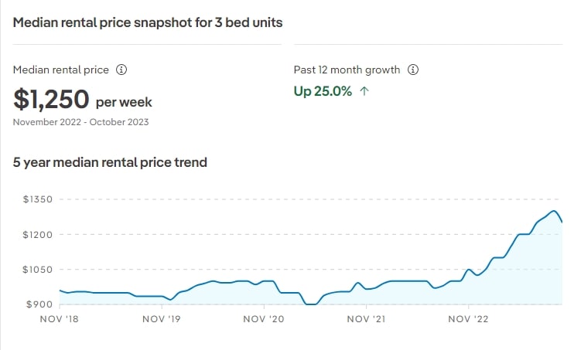This screenshot has height=350, width=574.
Task: Click the 5 year median rental price trend heading
Action: pyautogui.click(x=110, y=162)
